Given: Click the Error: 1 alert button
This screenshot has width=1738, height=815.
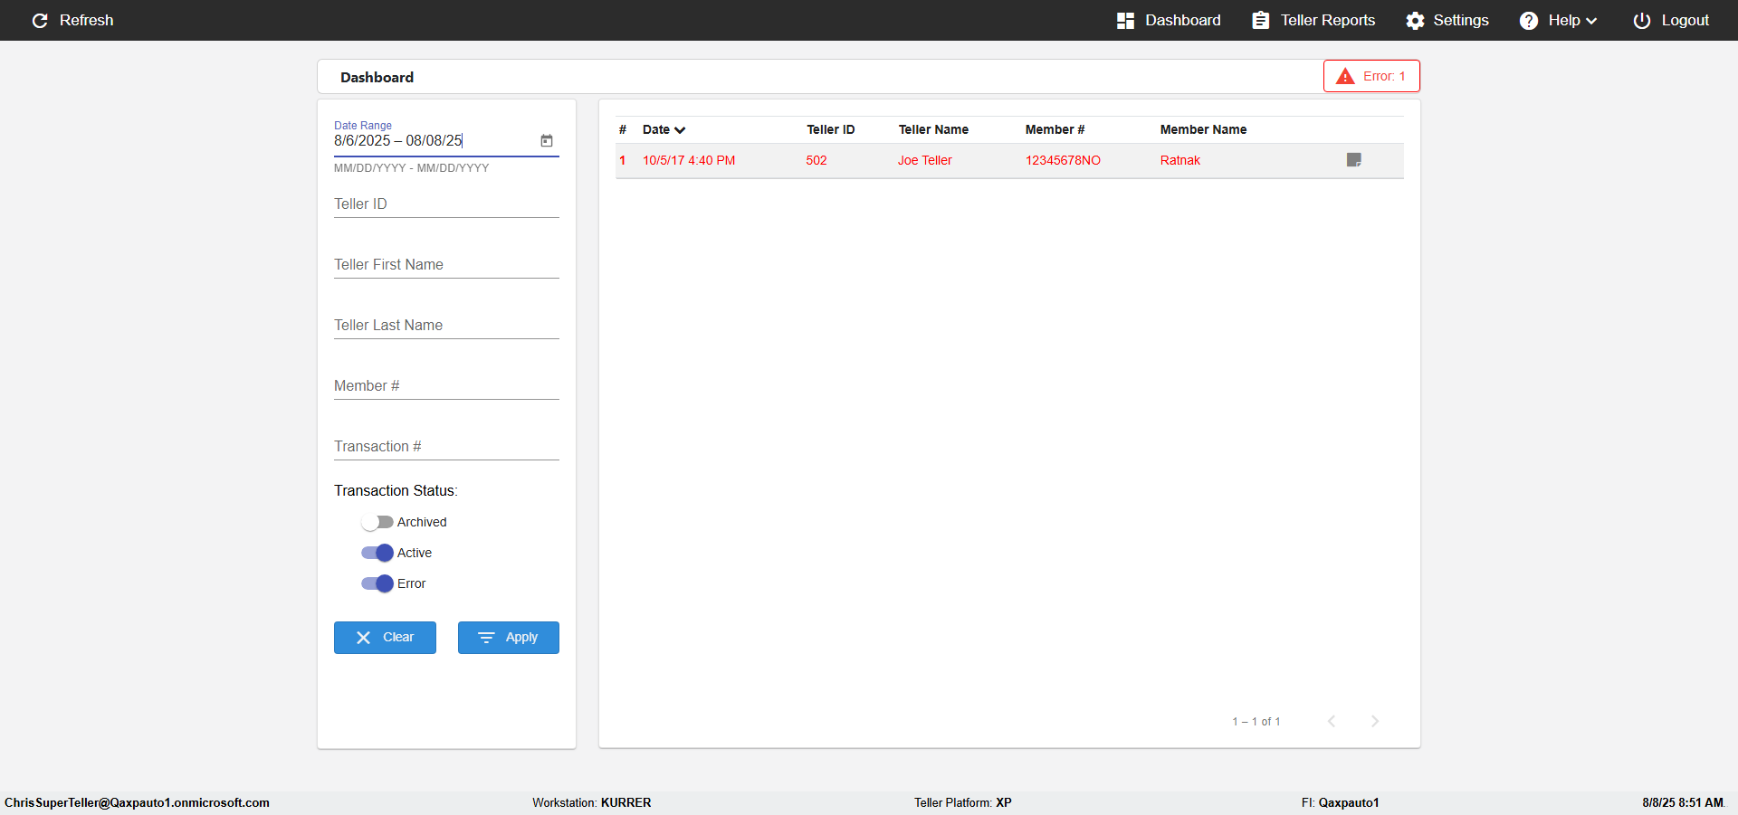Looking at the screenshot, I should click(1371, 76).
